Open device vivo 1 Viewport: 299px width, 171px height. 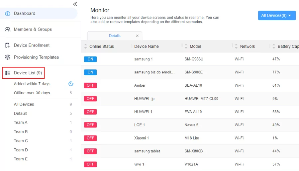[139, 164]
